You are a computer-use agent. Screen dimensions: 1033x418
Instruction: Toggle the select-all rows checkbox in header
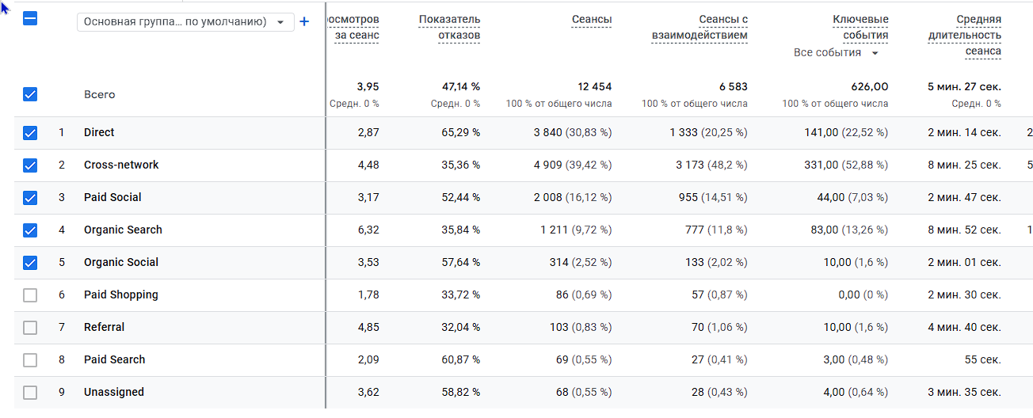30,18
